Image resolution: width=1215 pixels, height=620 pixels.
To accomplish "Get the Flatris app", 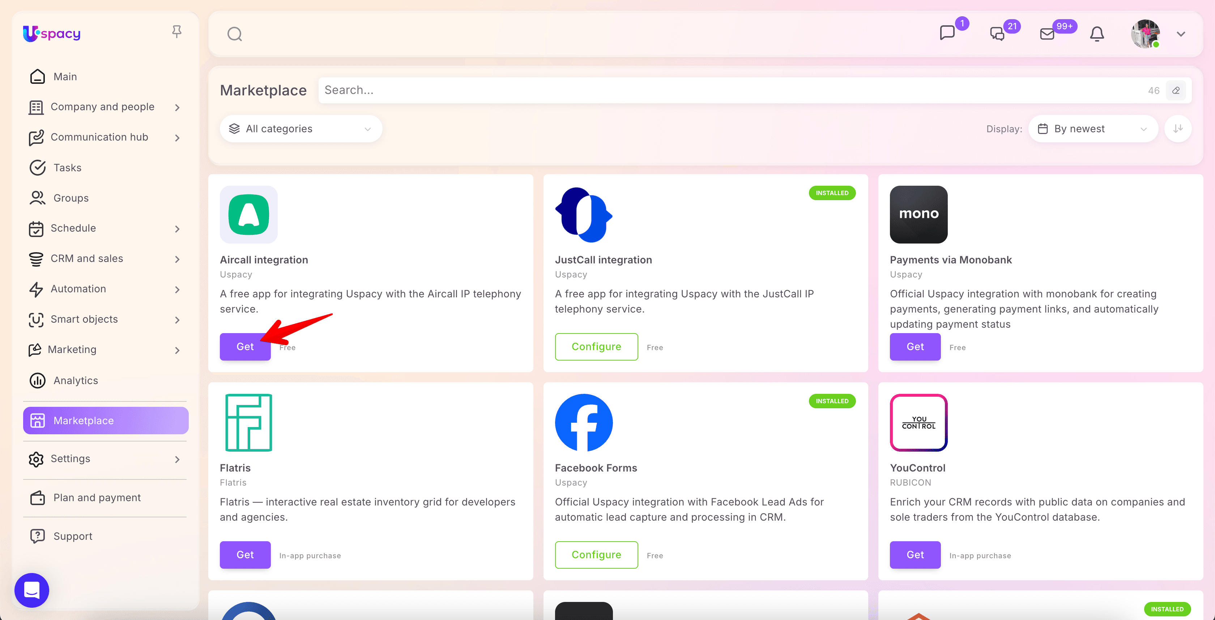I will [245, 555].
